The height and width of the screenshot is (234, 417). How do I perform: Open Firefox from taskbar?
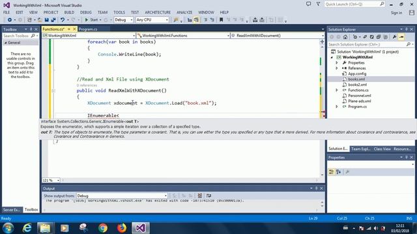pos(122,228)
